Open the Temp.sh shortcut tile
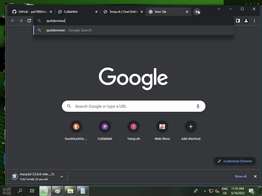The image size is (262, 196). [134, 130]
